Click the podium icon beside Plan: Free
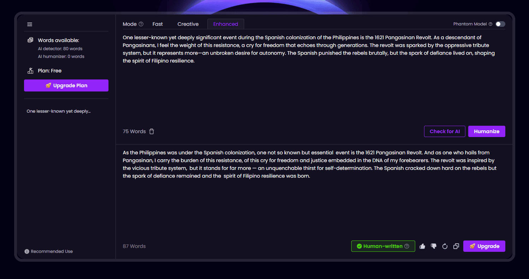 coord(30,71)
